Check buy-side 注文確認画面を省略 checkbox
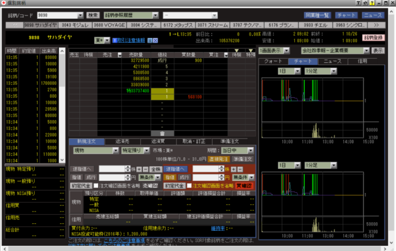Viewport: 396px width, 251px height. pos(189,185)
